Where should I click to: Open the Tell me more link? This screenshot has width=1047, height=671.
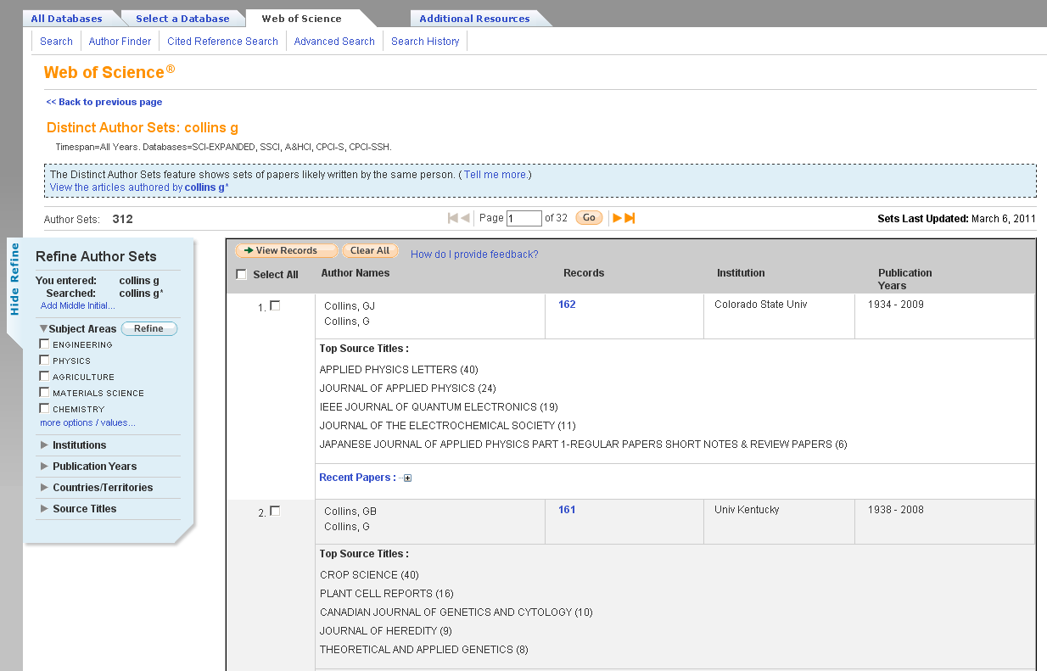click(x=495, y=175)
